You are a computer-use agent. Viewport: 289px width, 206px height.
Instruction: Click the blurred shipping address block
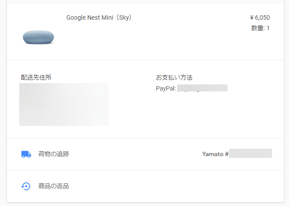click(64, 105)
